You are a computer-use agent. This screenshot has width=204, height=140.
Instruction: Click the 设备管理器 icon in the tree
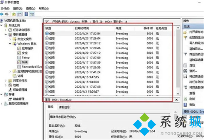[x=10, y=90]
